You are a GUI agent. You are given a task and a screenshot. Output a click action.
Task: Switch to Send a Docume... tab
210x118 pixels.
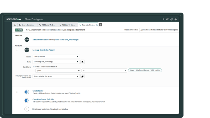tap(28, 25)
